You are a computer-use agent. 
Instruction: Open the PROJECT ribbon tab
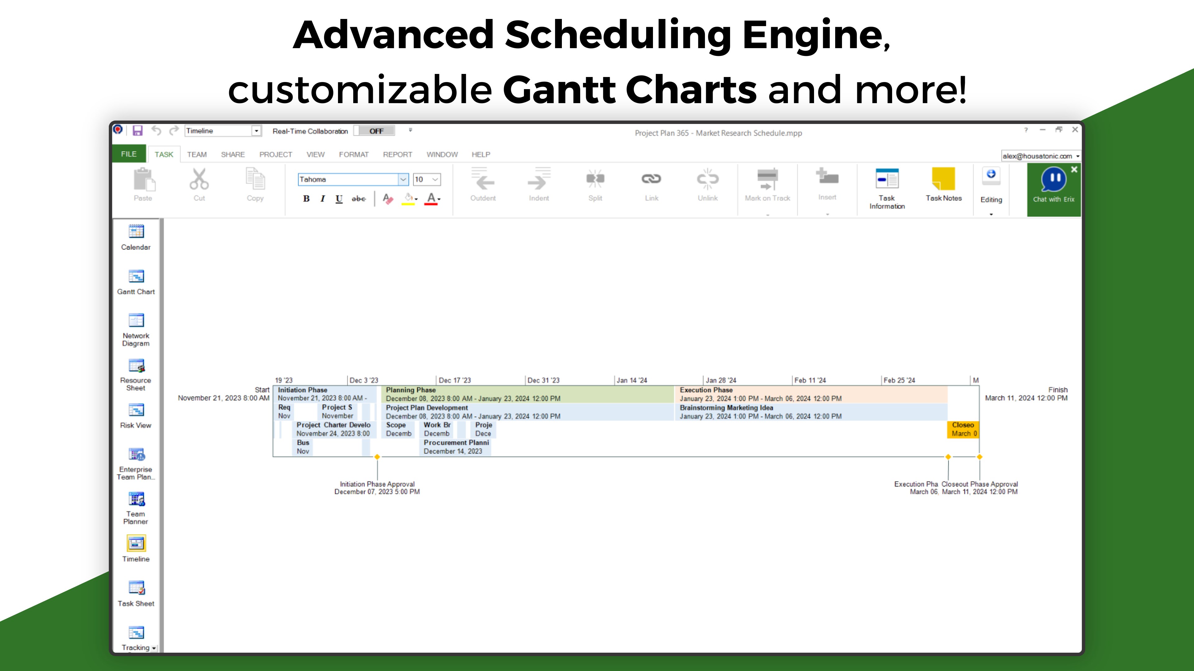pyautogui.click(x=275, y=155)
